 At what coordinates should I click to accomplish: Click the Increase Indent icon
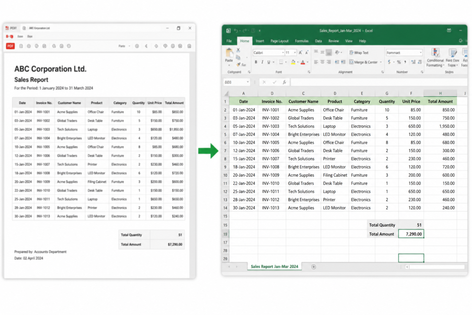click(x=343, y=62)
